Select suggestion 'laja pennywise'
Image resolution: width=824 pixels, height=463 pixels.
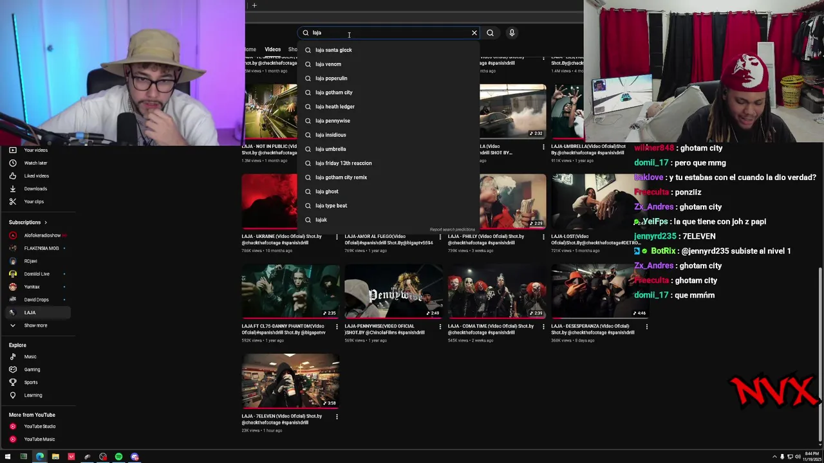[x=389, y=121]
